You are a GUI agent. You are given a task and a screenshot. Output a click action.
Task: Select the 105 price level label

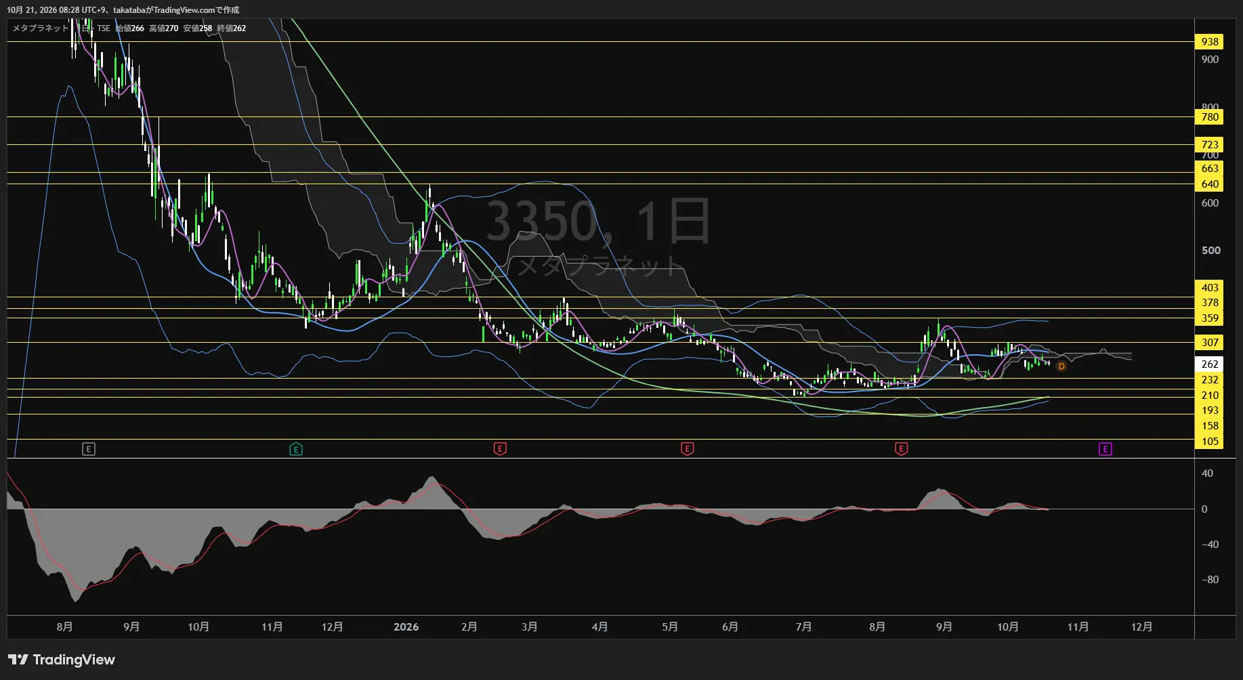[1209, 441]
